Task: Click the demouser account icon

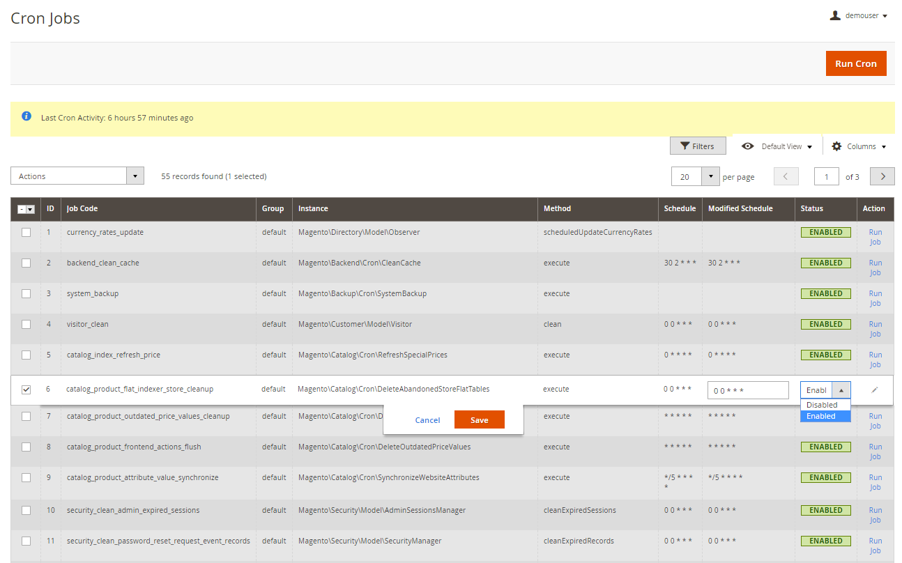Action: (x=835, y=15)
